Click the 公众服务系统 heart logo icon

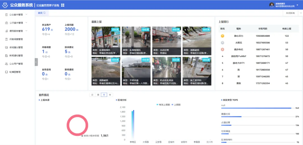(x=4, y=5)
